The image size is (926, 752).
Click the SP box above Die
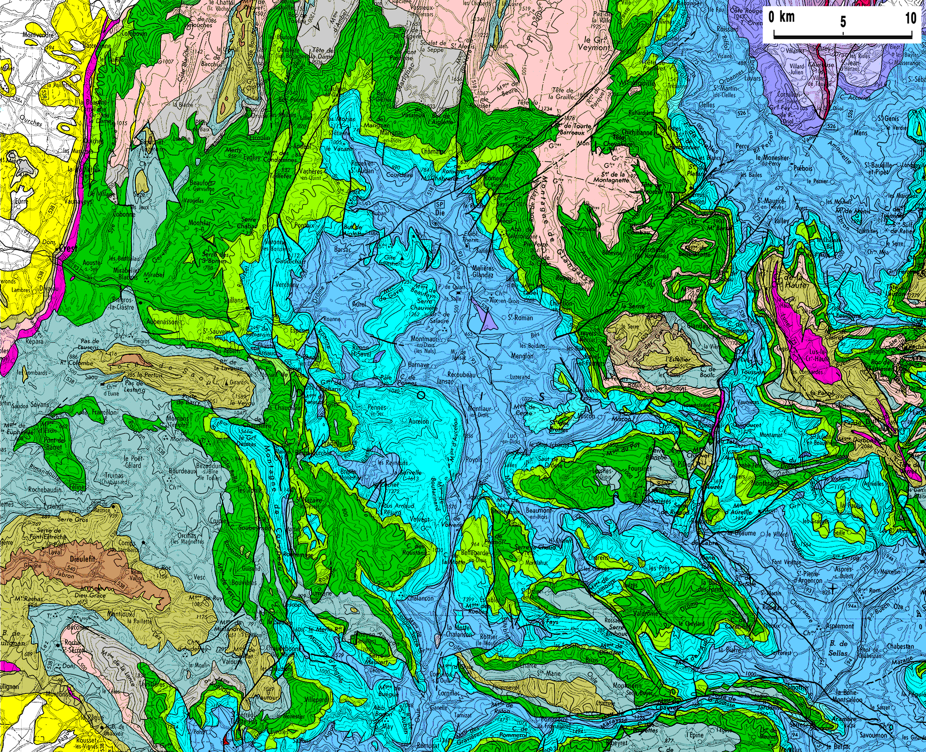(439, 205)
